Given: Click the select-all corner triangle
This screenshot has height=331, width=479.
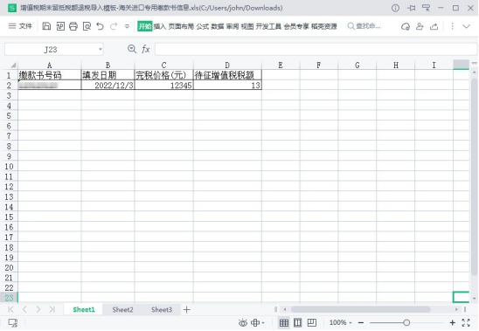Looking at the screenshot, I should 13,65.
